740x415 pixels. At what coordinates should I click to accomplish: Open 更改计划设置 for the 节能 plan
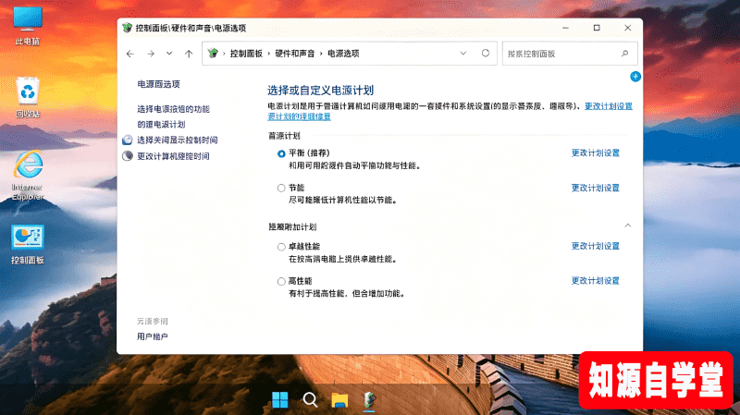[x=595, y=188]
